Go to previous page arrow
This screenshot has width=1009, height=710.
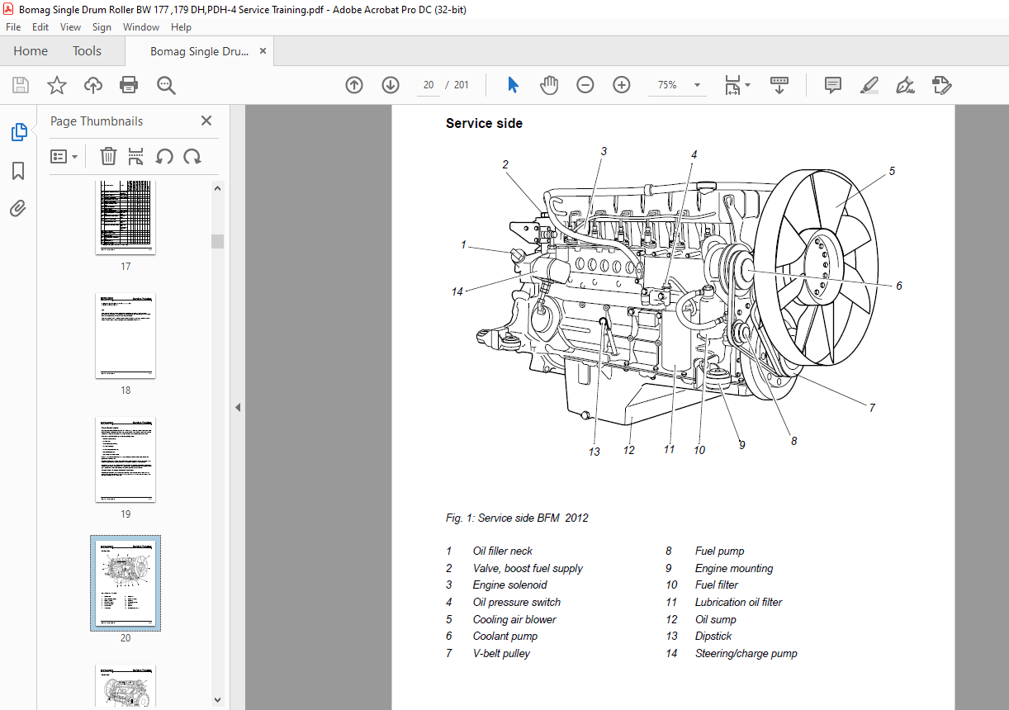pos(354,85)
